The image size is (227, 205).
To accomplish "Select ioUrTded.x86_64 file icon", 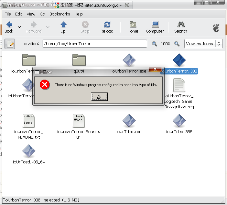I will click(29, 151).
